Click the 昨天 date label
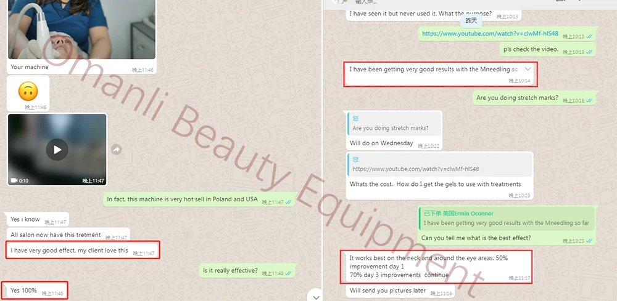Screen dimensions: 617x301 (x=471, y=20)
